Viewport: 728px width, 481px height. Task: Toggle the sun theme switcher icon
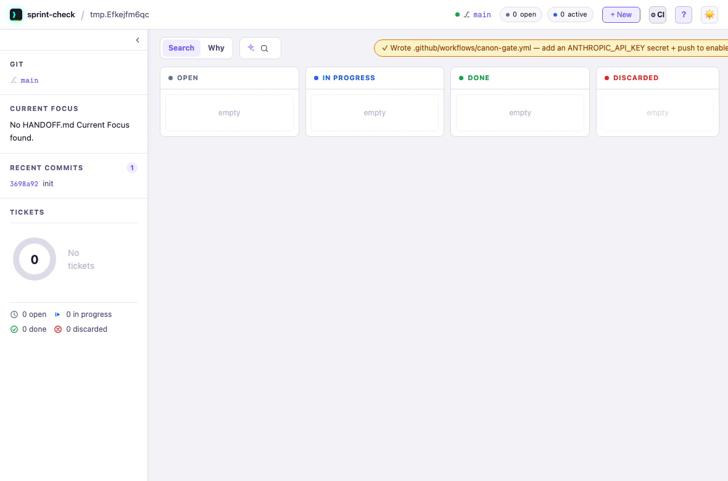(709, 14)
